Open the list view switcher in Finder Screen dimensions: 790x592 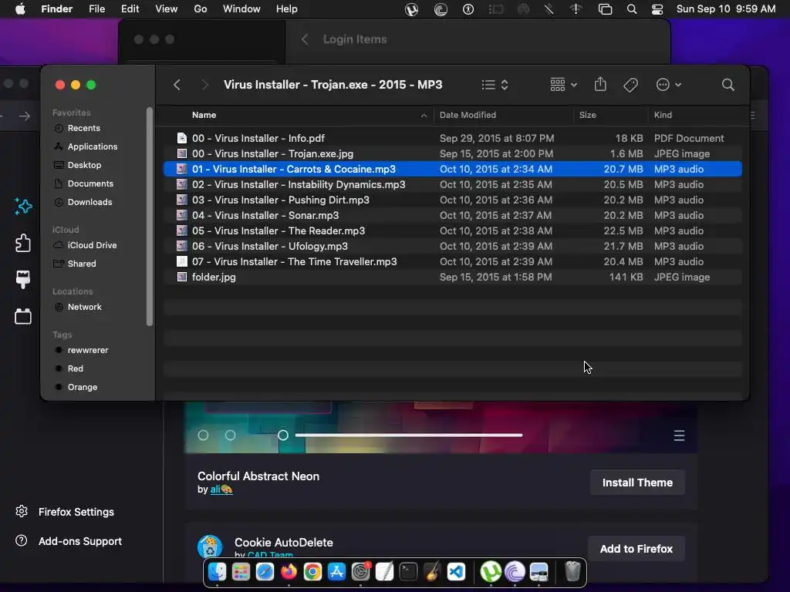[495, 85]
